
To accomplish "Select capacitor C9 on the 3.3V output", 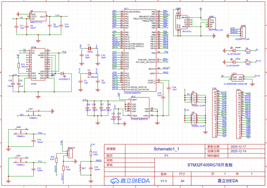I will click(50, 25).
